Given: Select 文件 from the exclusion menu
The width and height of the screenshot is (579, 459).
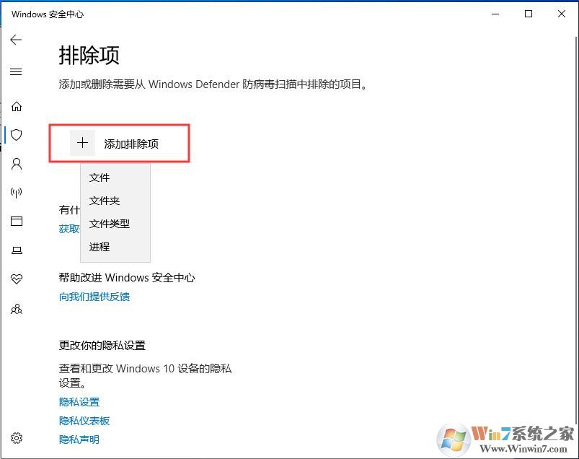Looking at the screenshot, I should (100, 177).
